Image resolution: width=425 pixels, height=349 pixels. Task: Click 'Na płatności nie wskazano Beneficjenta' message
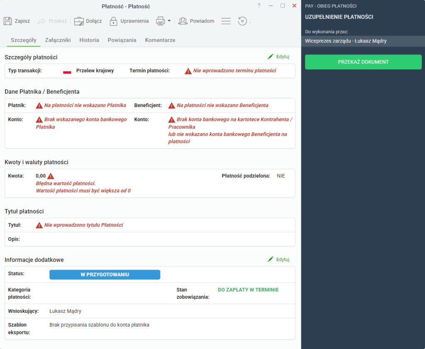[x=222, y=105]
